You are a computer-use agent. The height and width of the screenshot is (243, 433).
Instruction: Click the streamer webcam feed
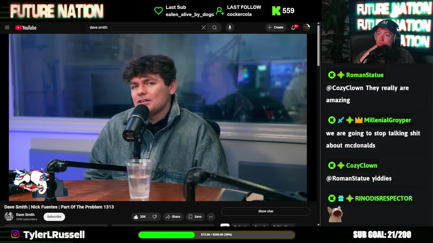pos(378,31)
